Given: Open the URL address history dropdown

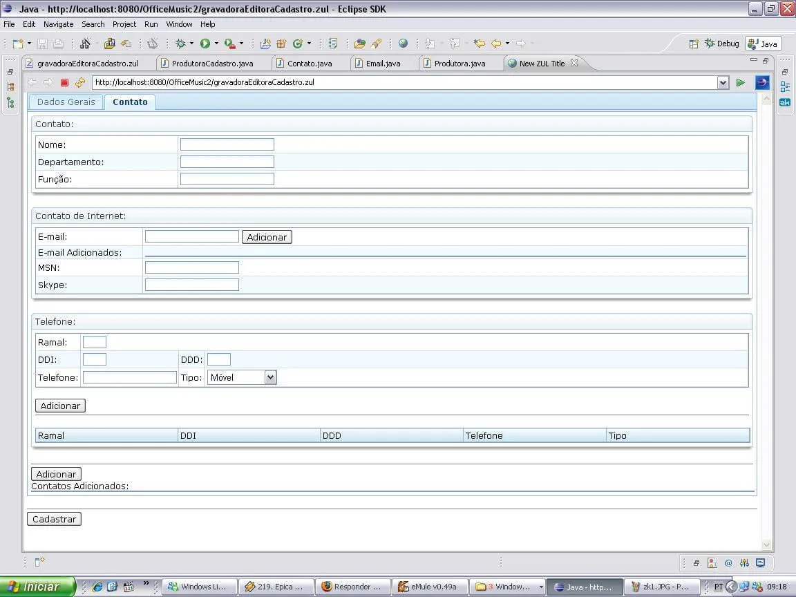Looking at the screenshot, I should 723,83.
